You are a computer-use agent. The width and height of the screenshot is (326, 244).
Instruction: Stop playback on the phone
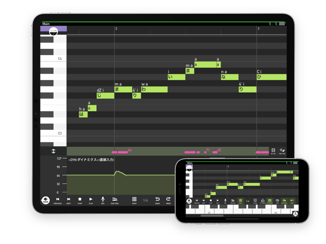pos(211,201)
